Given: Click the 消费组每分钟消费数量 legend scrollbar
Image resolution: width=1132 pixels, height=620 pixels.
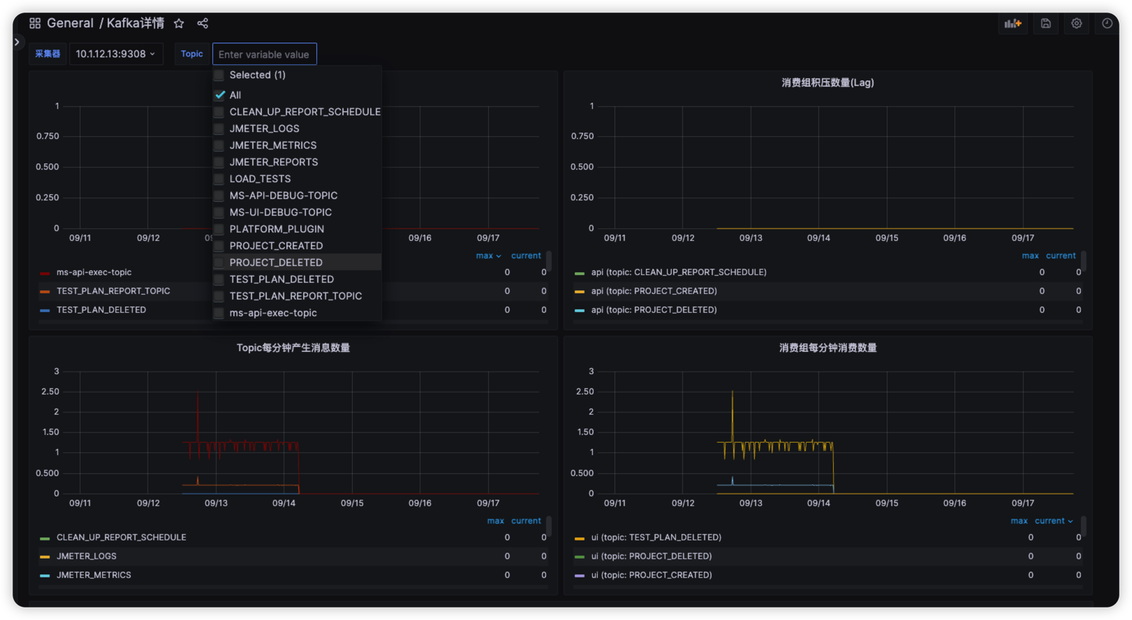Looking at the screenshot, I should coord(1084,526).
